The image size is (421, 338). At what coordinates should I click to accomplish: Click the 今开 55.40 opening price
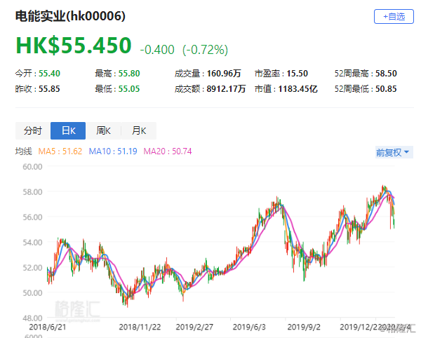click(x=38, y=73)
